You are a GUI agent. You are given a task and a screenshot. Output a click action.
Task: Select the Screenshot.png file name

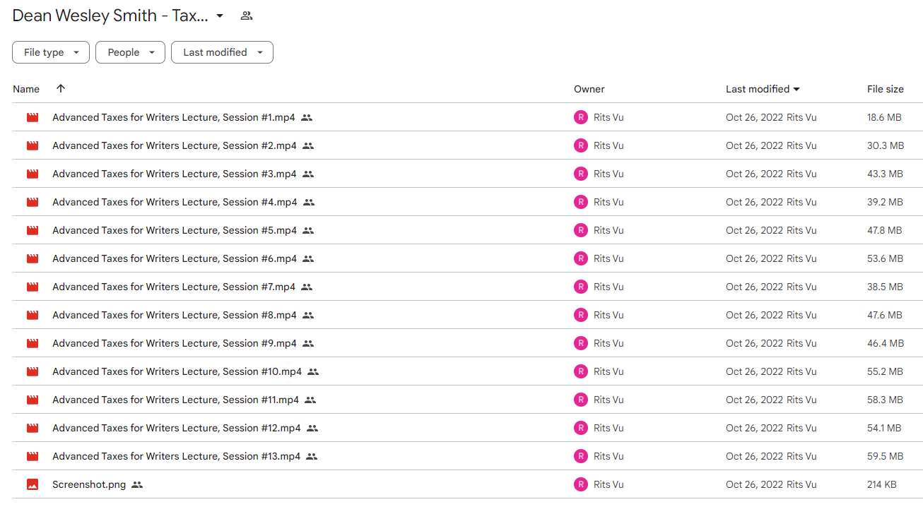pos(89,484)
